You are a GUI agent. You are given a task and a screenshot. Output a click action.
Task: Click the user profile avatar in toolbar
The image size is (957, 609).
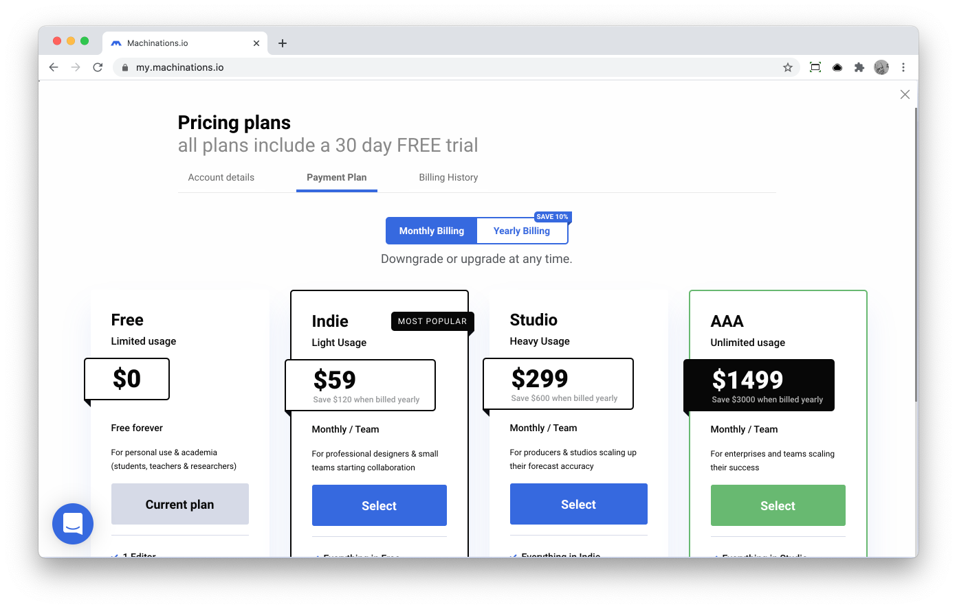point(881,67)
